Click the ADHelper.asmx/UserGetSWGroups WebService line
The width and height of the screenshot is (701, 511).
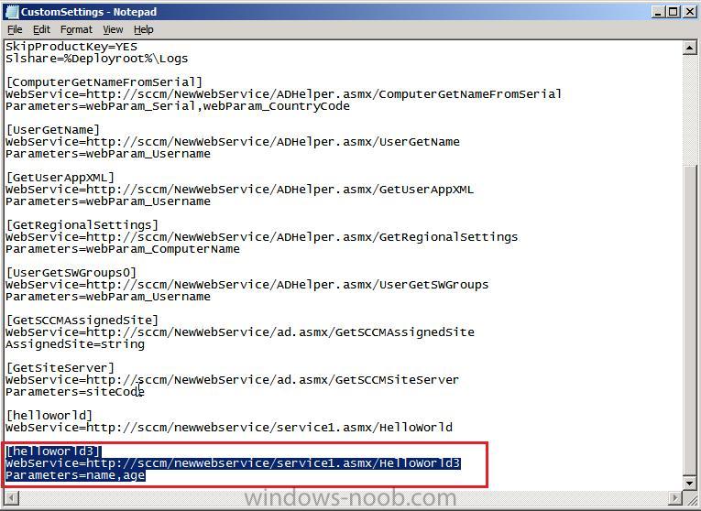click(246, 285)
